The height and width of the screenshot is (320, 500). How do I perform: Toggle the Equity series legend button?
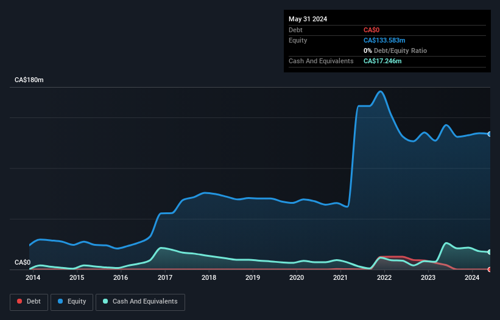pos(72,302)
